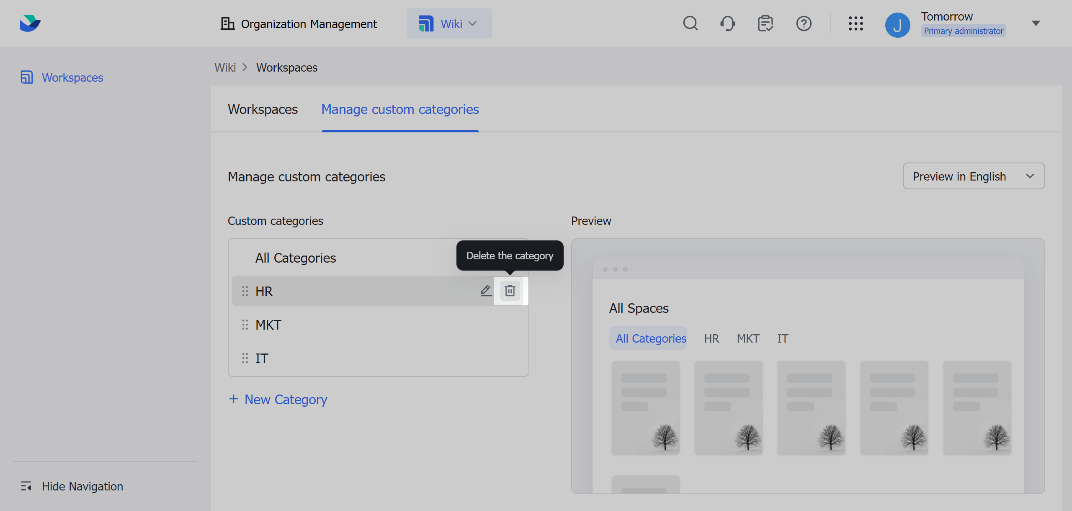Image resolution: width=1072 pixels, height=511 pixels.
Task: Click Organization Management label
Action: (x=309, y=24)
